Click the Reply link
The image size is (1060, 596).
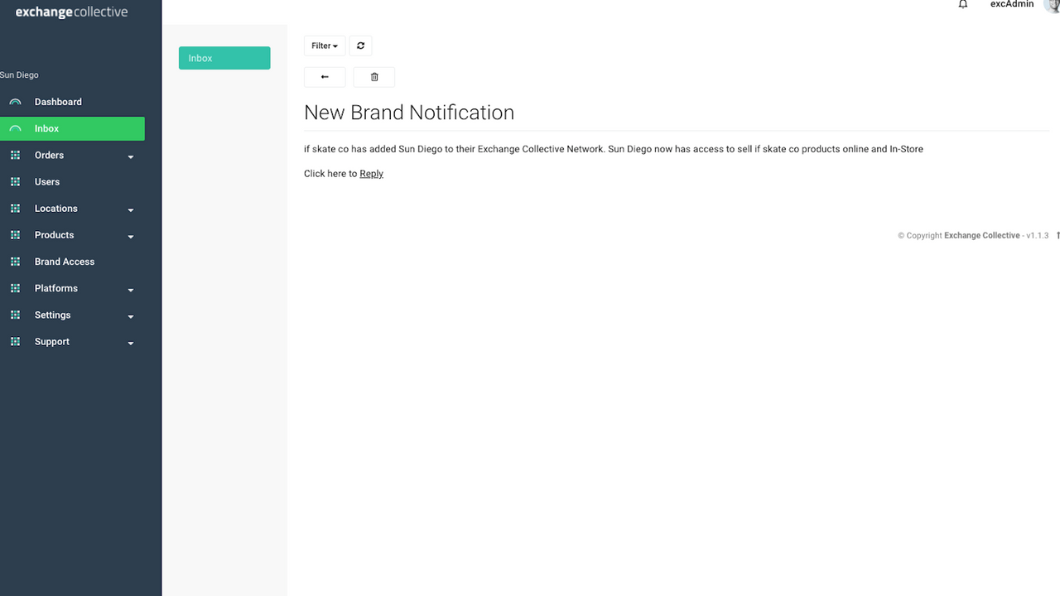tap(371, 173)
